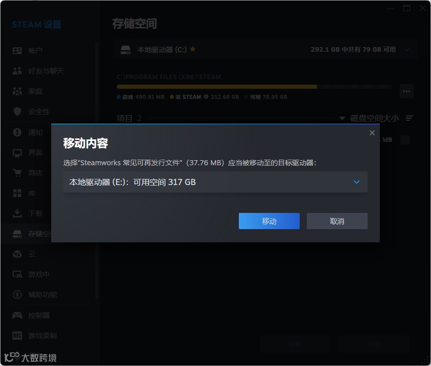Click the sort order lines icon
This screenshot has width=431, height=366.
click(410, 118)
